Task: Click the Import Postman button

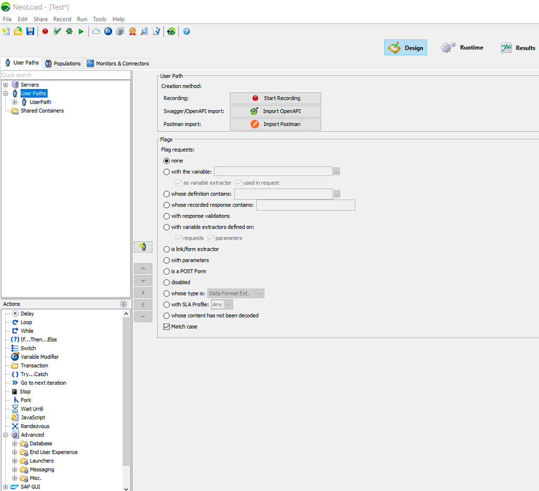Action: [x=275, y=124]
